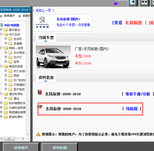Image resolution: width=154 pixels, height=151 pixels.
Task: Click the folder icon of 舒适和便利
Action: tap(6, 117)
